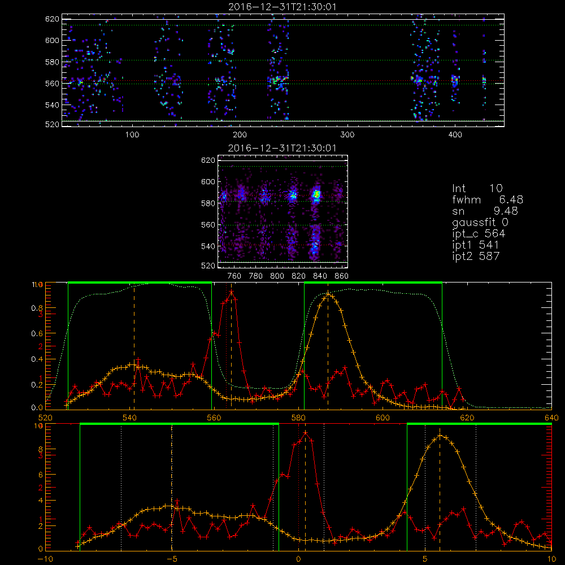Screen dimensions: 565x565
Task: Click the '780' tick label of the small image
Action: 256,276
